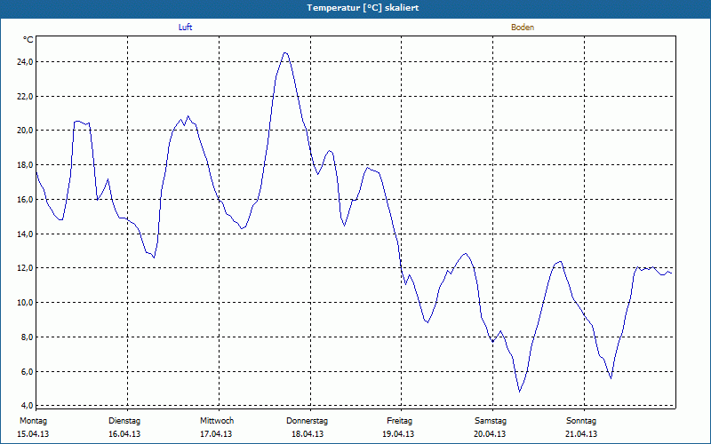The height and width of the screenshot is (444, 711).
Task: Click the date 18.04.13
Action: click(308, 434)
